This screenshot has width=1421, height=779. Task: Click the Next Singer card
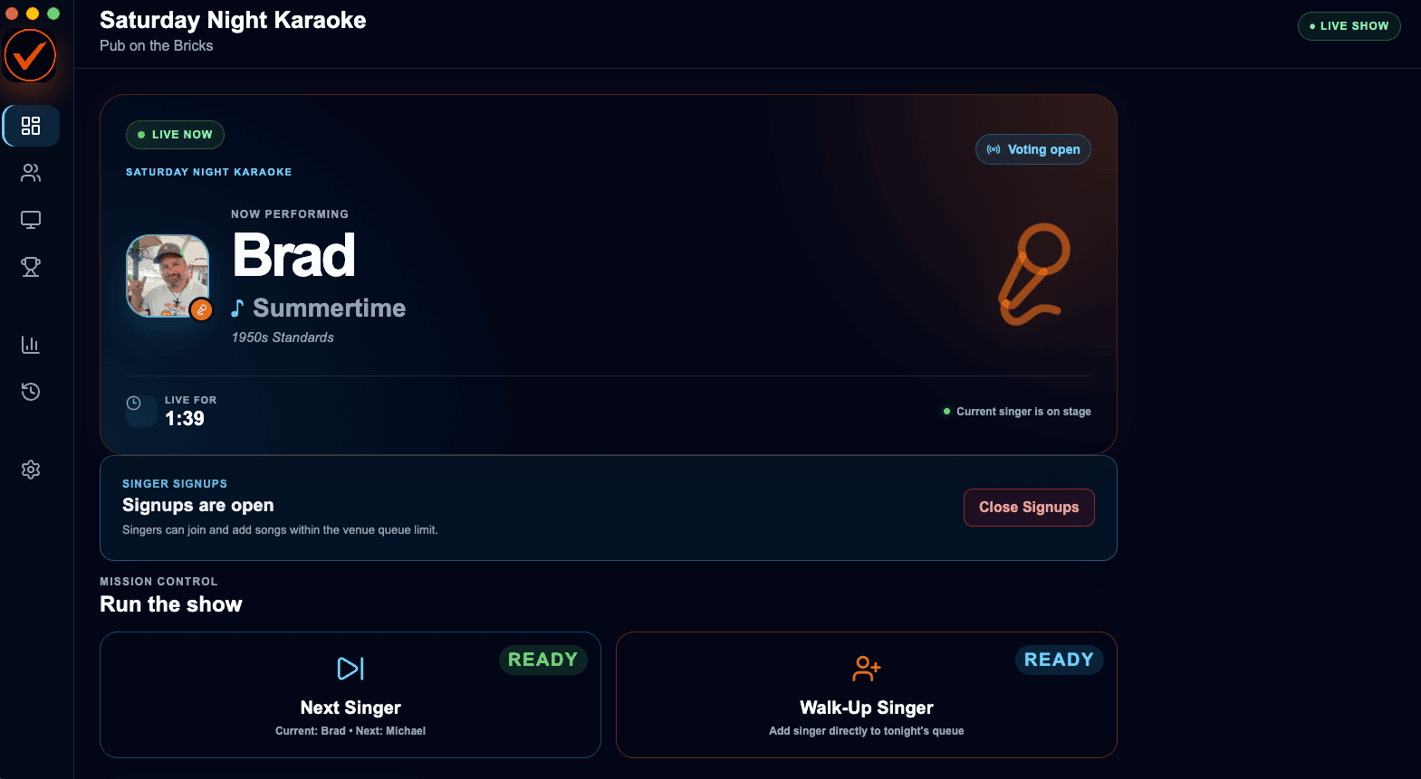pyautogui.click(x=350, y=695)
